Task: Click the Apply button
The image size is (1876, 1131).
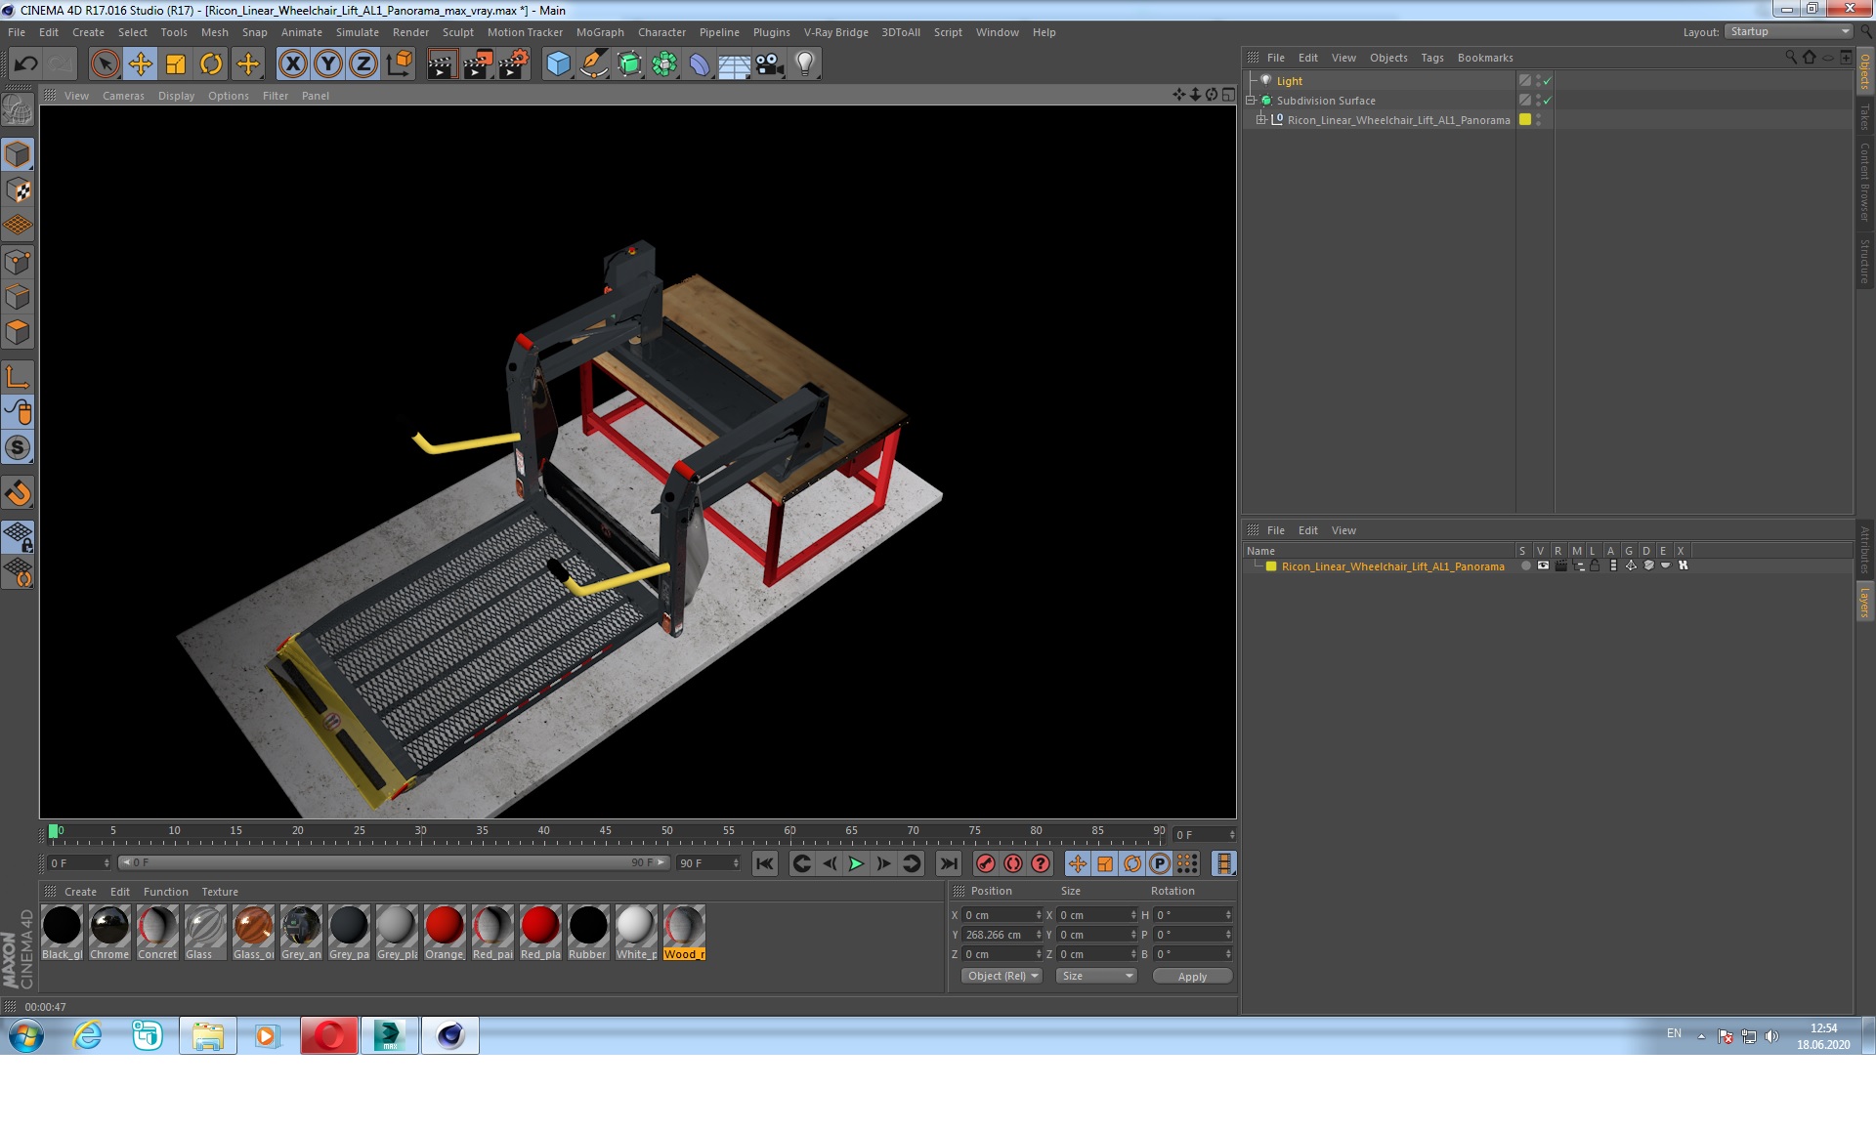Action: [1192, 977]
